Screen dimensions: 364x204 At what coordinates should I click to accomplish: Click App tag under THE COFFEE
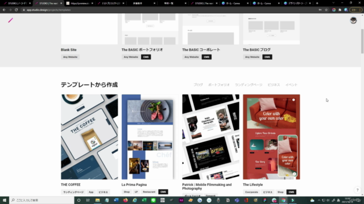click(x=91, y=192)
